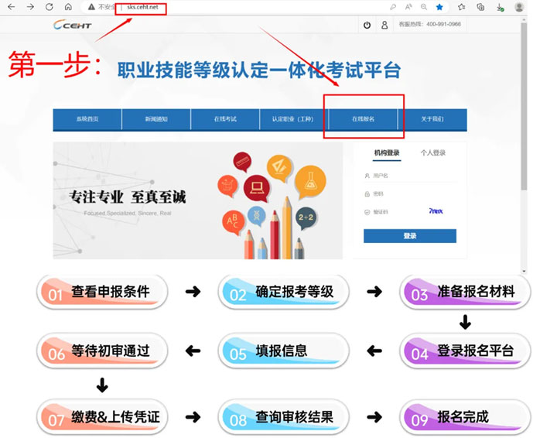Open browser profile avatar
Screen dimensions: 533x438
click(519, 7)
